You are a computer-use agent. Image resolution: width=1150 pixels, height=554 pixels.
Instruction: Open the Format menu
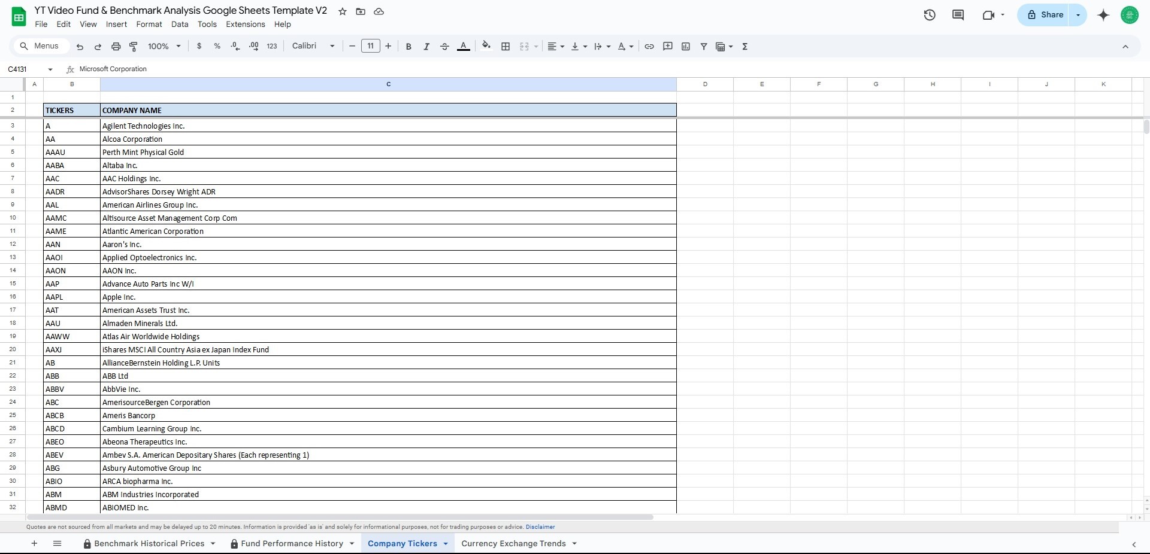tap(149, 25)
